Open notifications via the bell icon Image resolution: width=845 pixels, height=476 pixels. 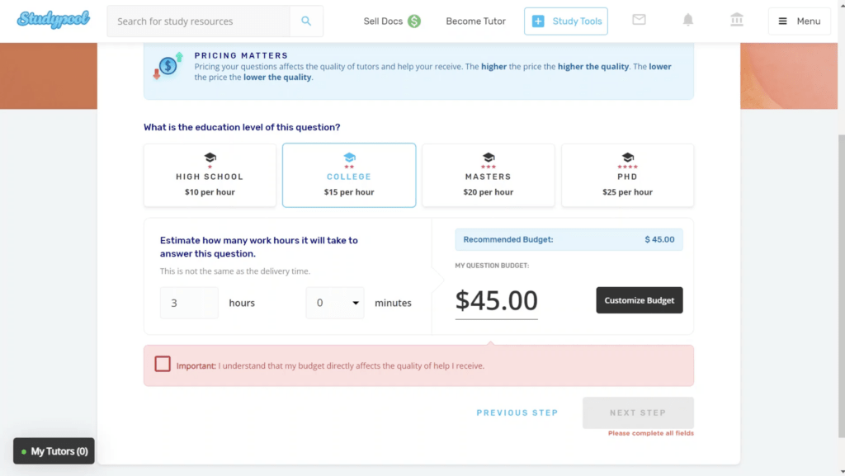point(687,20)
